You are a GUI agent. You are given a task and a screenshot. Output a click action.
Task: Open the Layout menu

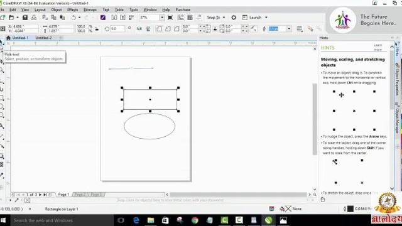click(40, 10)
